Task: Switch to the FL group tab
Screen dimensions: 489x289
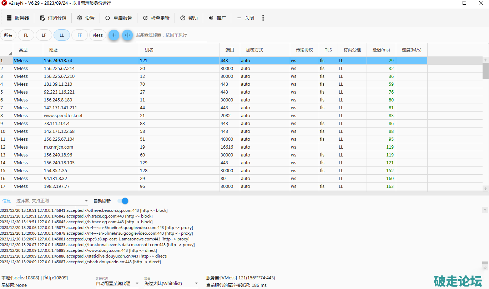Action: click(x=26, y=35)
